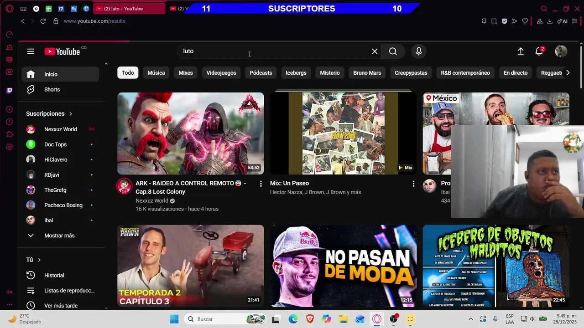This screenshot has height=328, width=584.
Task: Select the Música filter chip
Action: click(x=156, y=73)
